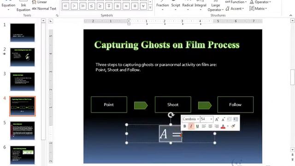Click the main editor scroll up arrow

[x=292, y=20]
